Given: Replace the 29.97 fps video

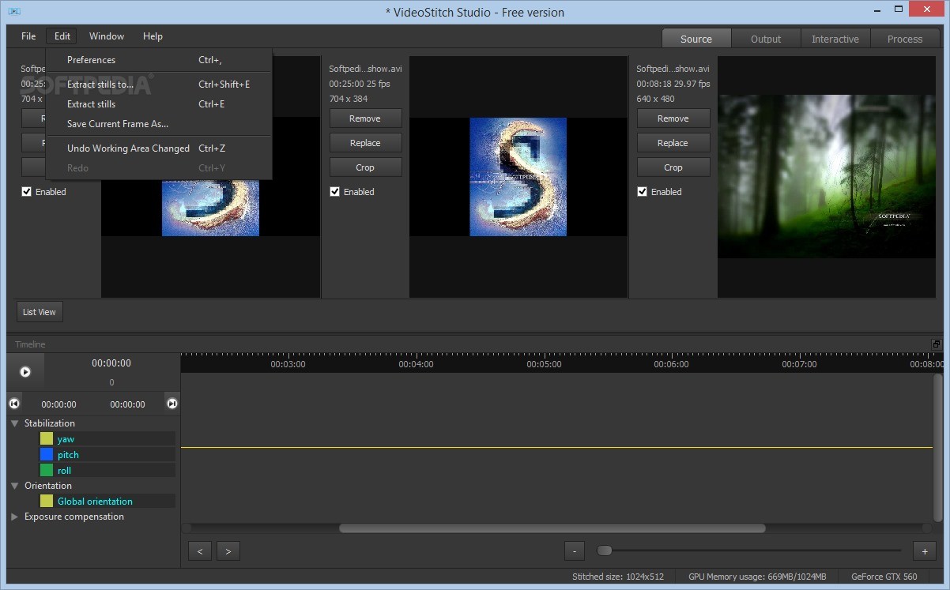Looking at the screenshot, I should pyautogui.click(x=673, y=143).
